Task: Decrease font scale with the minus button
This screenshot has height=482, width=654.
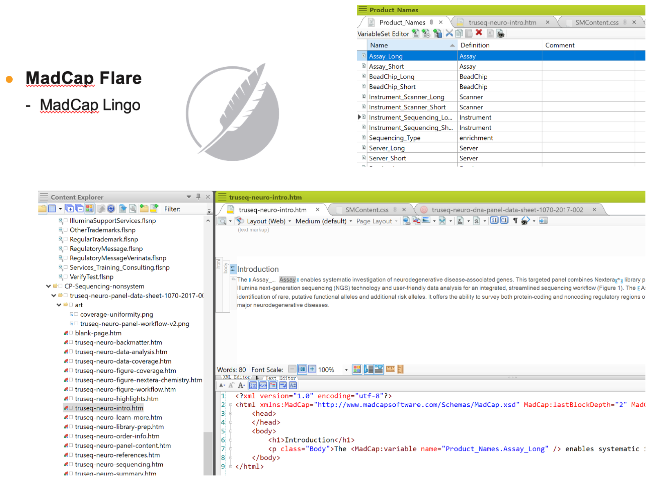Action: (292, 369)
